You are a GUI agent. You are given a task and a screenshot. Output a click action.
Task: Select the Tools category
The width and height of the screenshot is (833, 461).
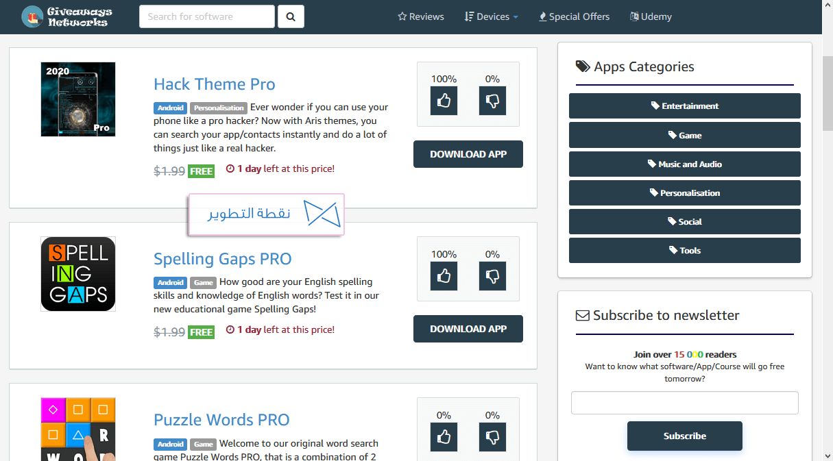tap(685, 250)
